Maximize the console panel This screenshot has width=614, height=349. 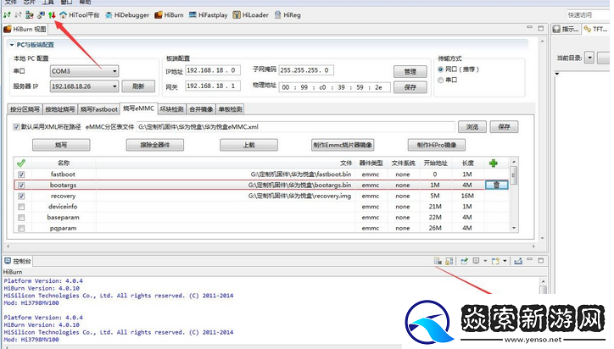(x=541, y=260)
